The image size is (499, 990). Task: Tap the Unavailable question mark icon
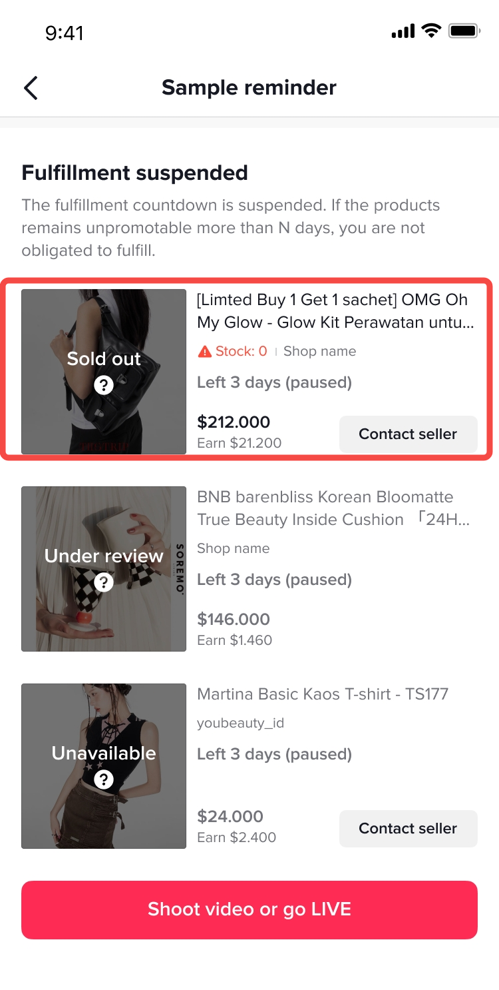[x=103, y=779]
